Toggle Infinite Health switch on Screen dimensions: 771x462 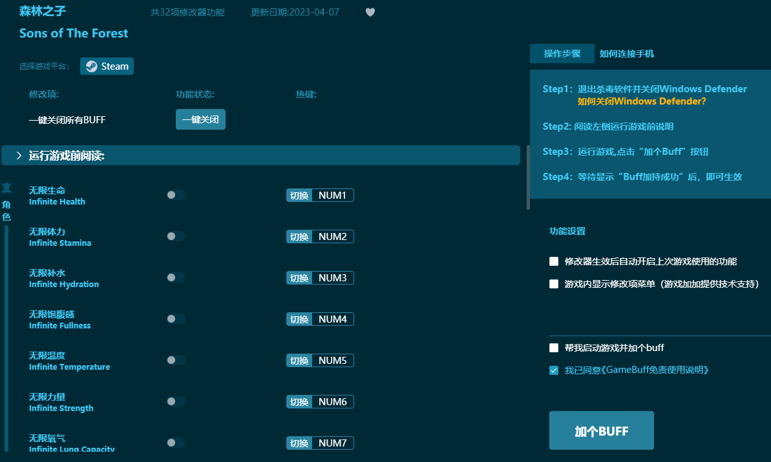click(x=175, y=195)
